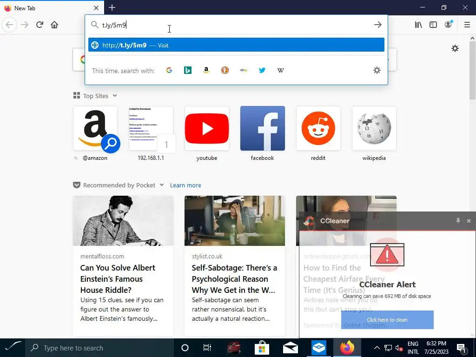Open Cortana circle on taskbar
Screen dimensions: 476x357
click(185, 348)
